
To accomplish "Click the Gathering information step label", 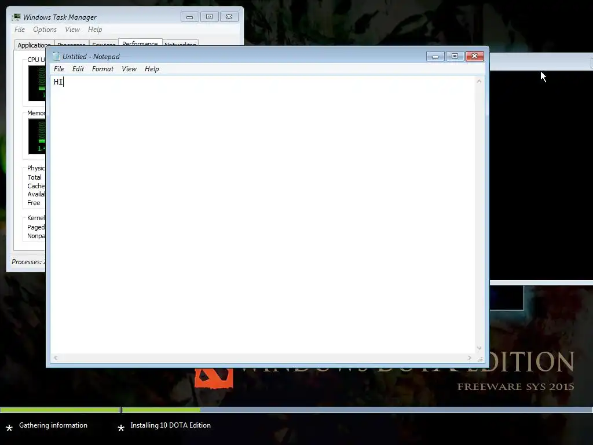I will pyautogui.click(x=53, y=425).
